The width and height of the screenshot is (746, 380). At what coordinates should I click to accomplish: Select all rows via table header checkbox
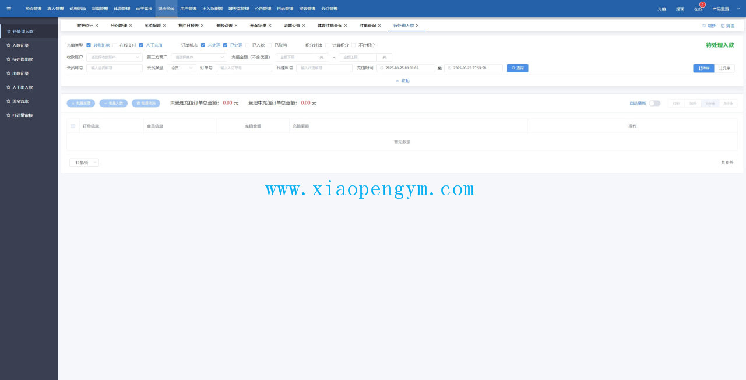pyautogui.click(x=73, y=126)
